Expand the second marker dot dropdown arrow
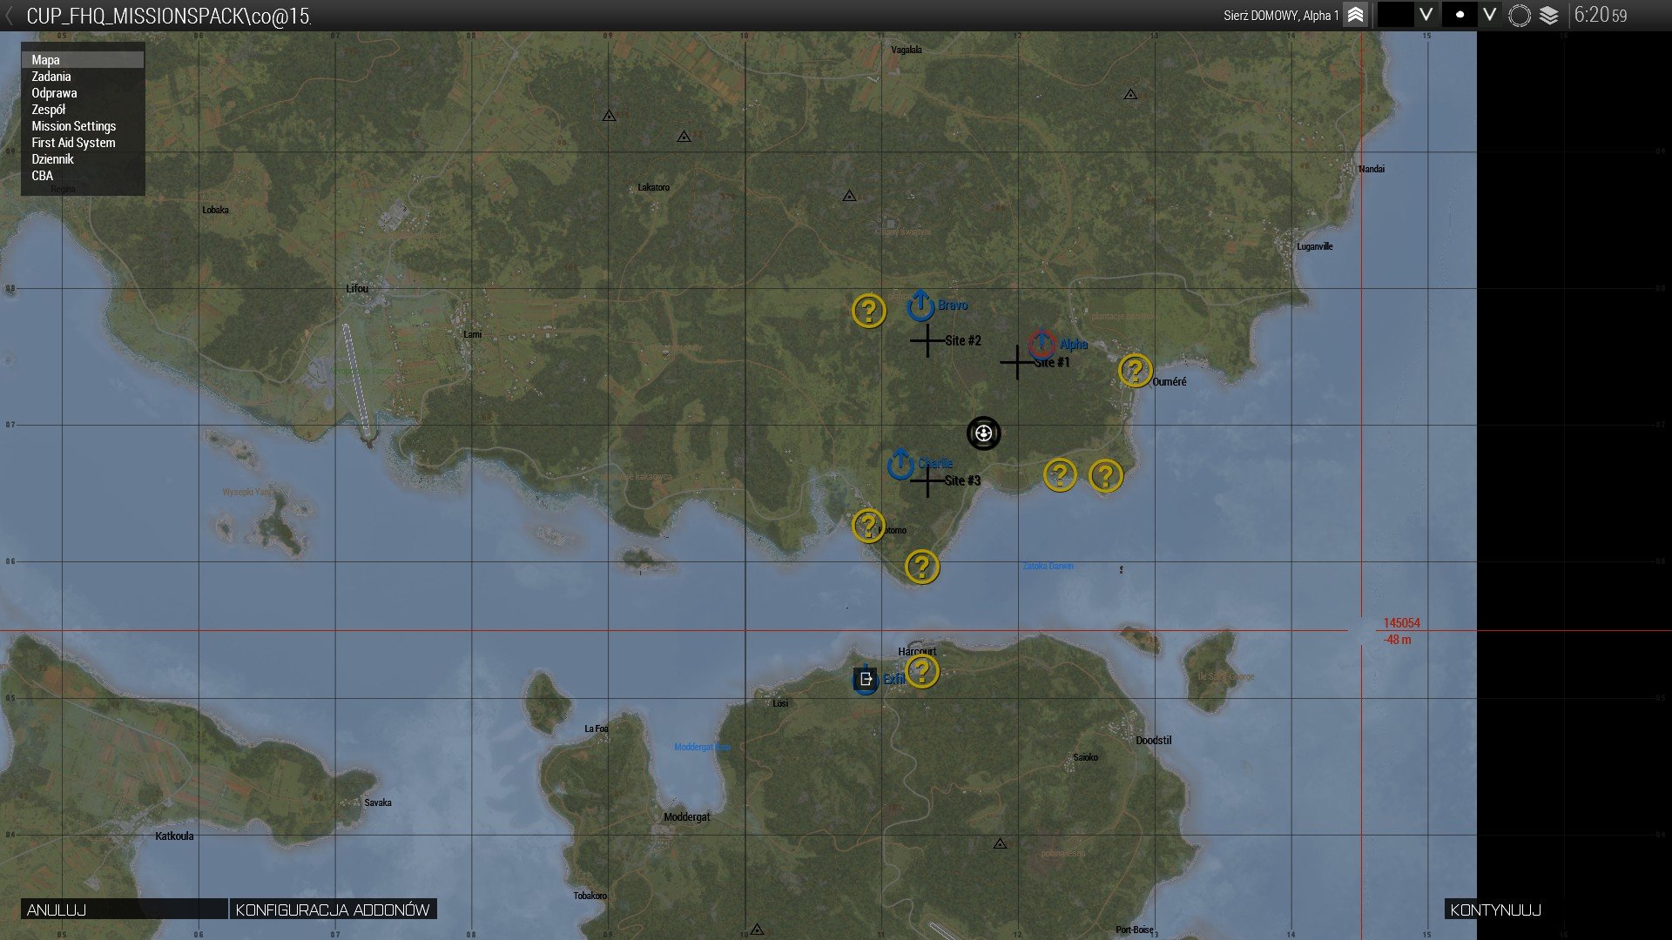Screen dimensions: 1672x940 coord(1489,15)
